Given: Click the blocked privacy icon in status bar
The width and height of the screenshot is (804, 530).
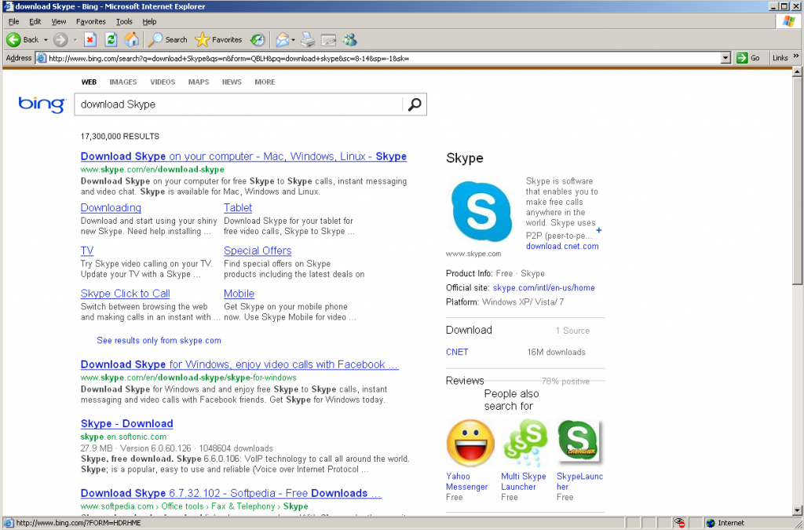Looking at the screenshot, I should pyautogui.click(x=679, y=523).
